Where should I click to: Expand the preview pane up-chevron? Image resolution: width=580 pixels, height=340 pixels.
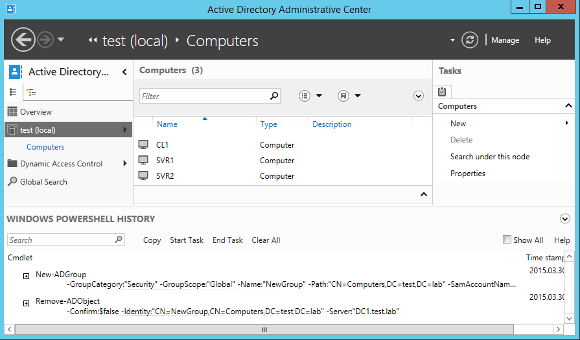(x=424, y=194)
